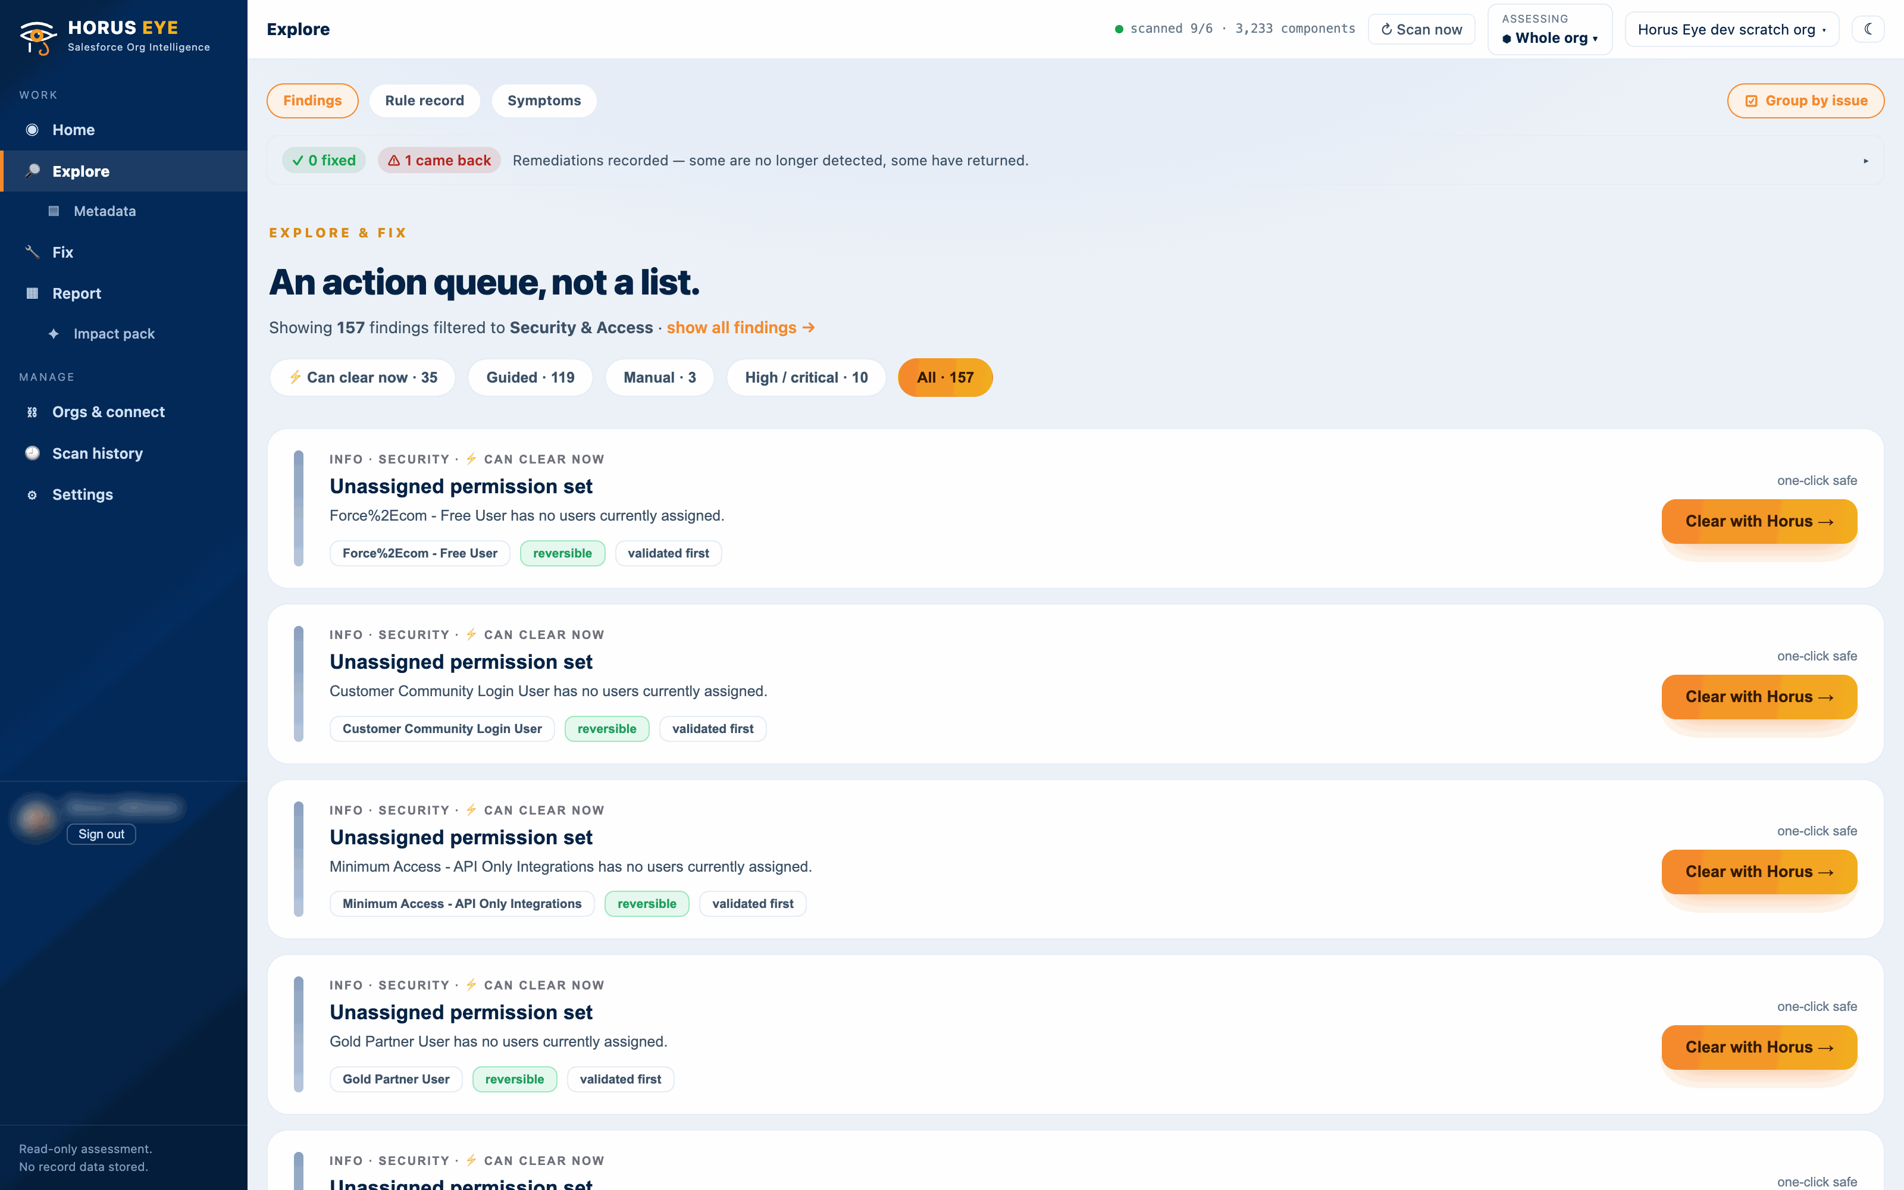
Task: Clear Gold Partner User finding with Horus
Action: 1759,1047
